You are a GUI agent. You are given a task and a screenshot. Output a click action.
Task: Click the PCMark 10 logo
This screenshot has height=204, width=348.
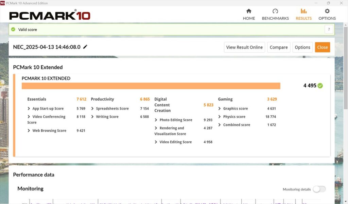click(50, 15)
